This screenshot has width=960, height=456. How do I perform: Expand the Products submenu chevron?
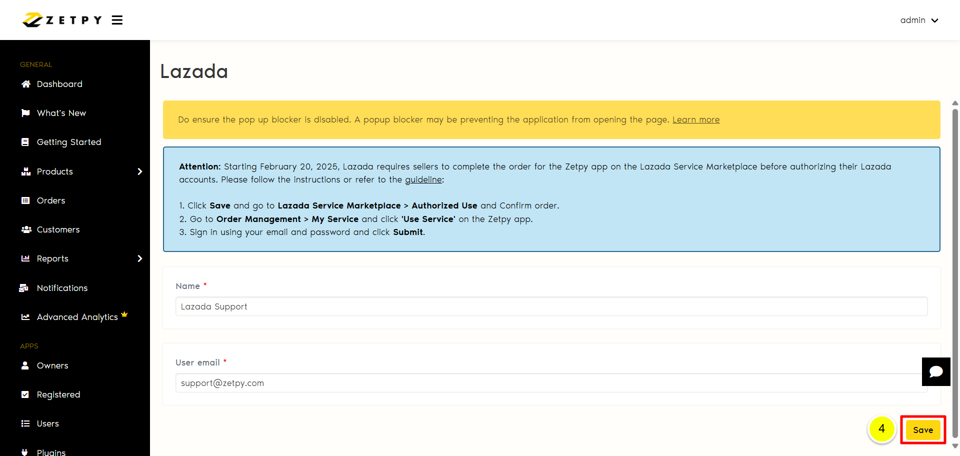(140, 171)
